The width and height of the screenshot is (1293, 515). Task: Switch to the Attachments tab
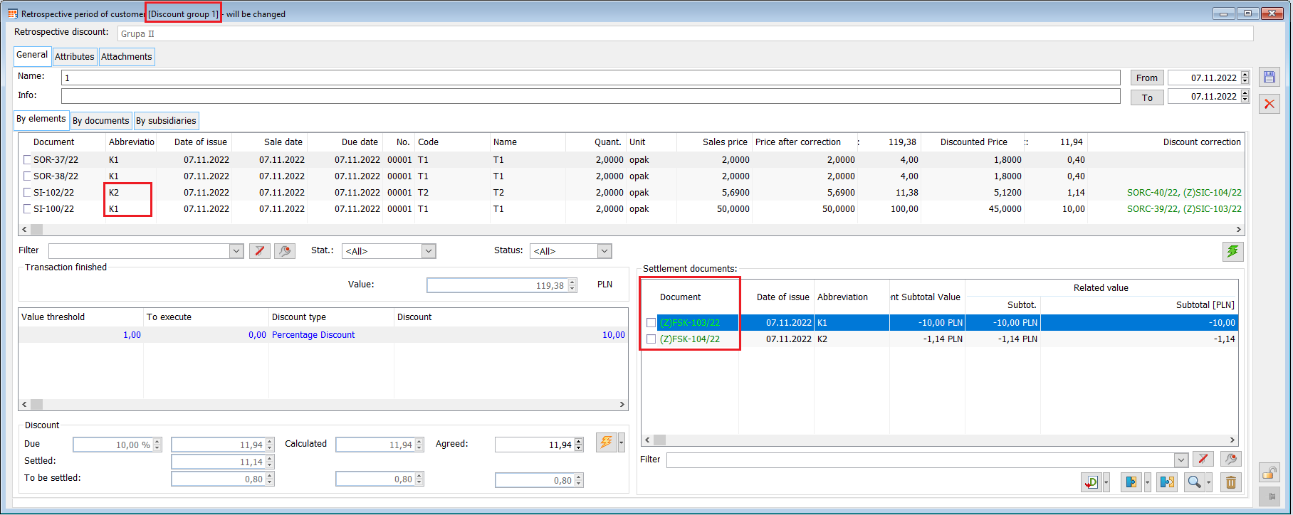point(127,57)
